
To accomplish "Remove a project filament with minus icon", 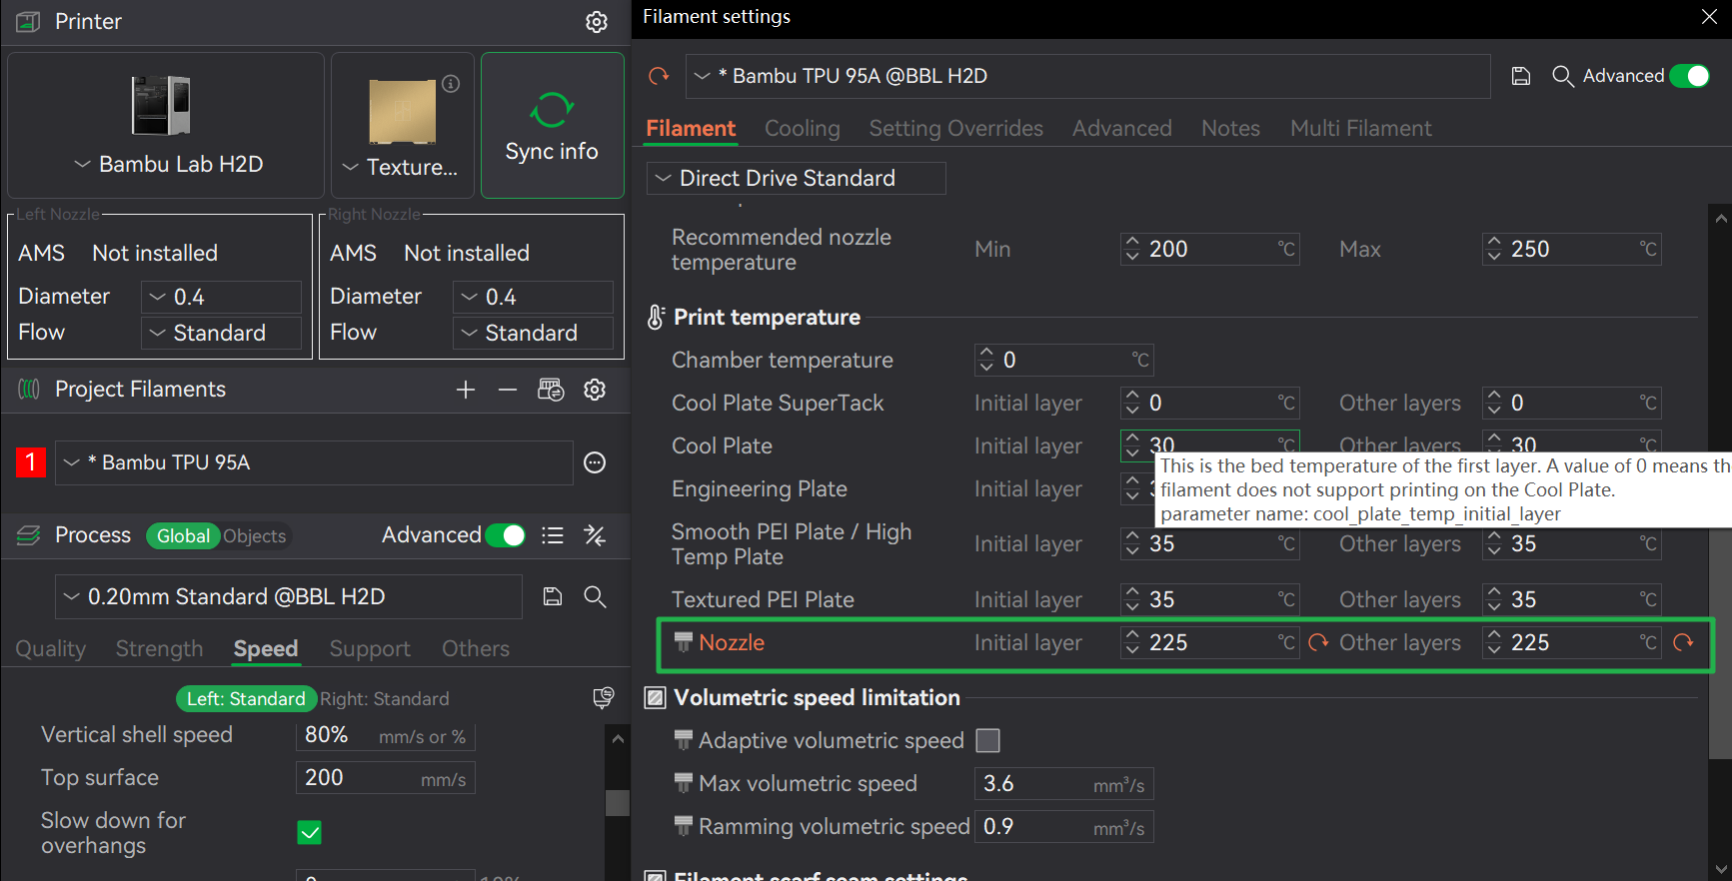I will point(508,390).
